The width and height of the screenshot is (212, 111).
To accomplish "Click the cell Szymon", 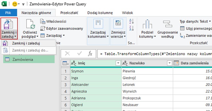I will [x=96, y=71].
